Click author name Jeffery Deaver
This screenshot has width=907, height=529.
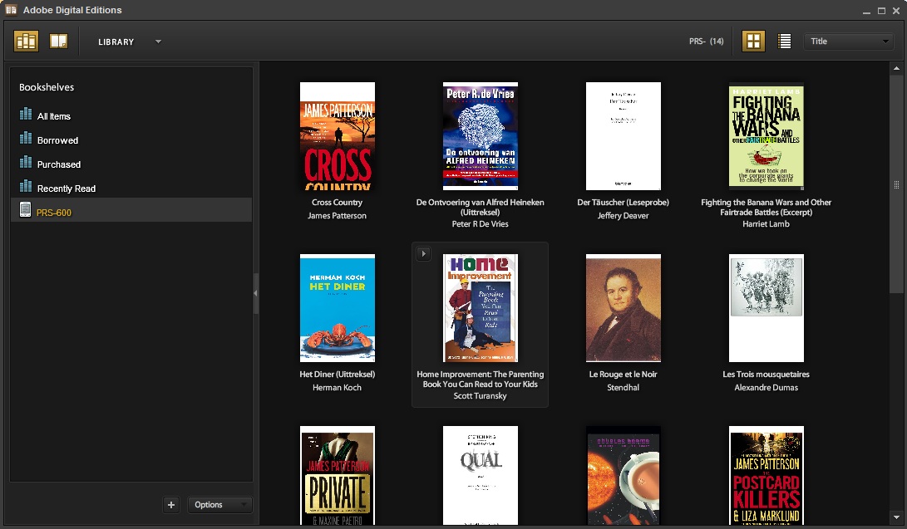tap(623, 215)
